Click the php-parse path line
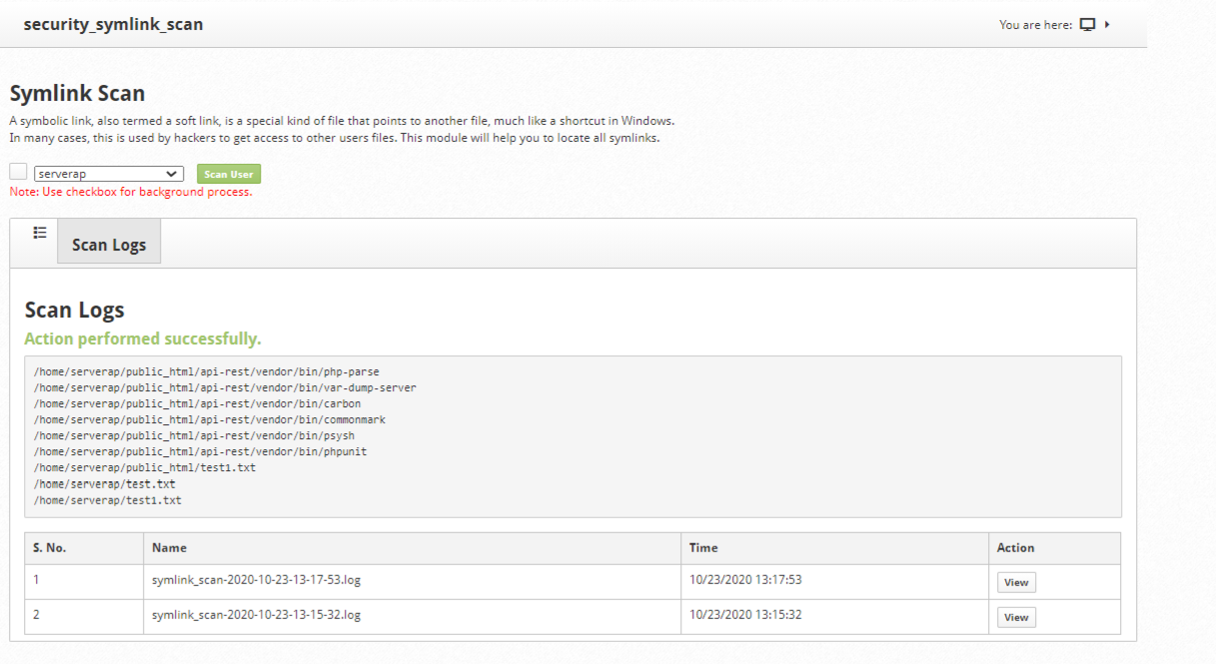This screenshot has width=1216, height=664. tap(207, 371)
